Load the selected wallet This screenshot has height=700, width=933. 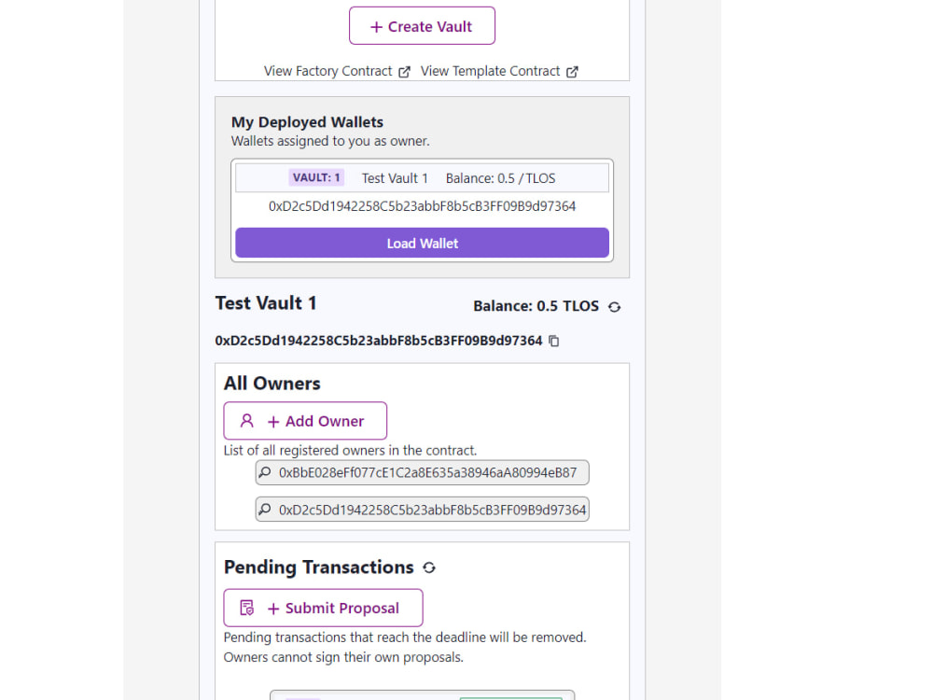point(422,243)
